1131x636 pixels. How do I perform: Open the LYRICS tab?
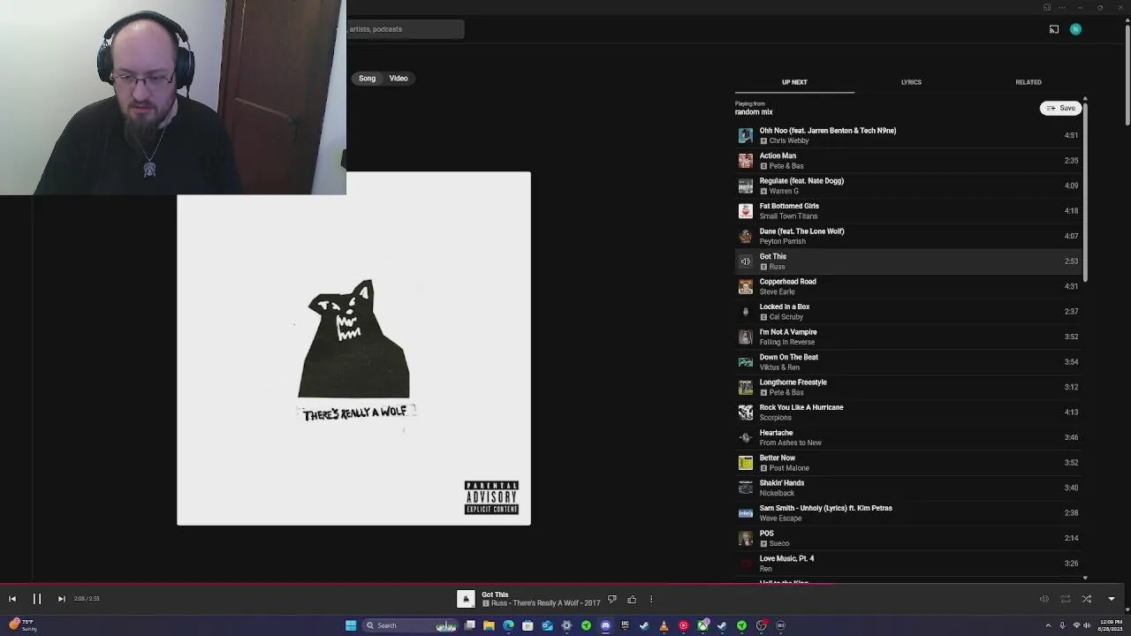(911, 82)
